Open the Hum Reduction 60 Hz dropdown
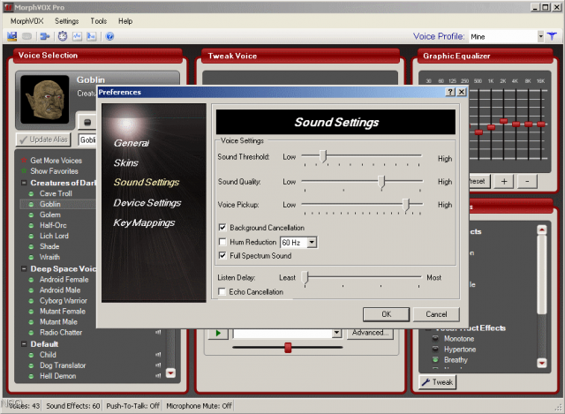The image size is (565, 414). click(x=312, y=243)
